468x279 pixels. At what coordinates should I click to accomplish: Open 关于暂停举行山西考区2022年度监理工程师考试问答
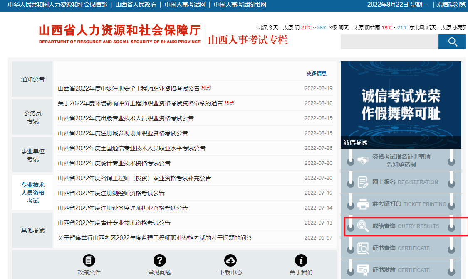click(155, 237)
